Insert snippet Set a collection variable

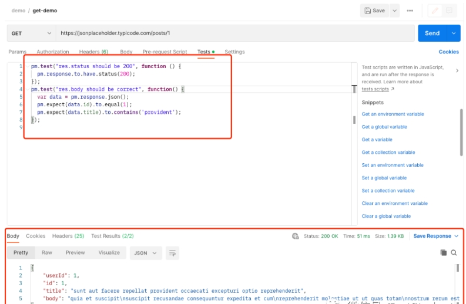[388, 191]
